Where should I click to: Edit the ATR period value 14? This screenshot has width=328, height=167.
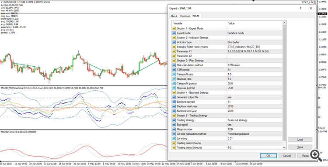coord(255,70)
